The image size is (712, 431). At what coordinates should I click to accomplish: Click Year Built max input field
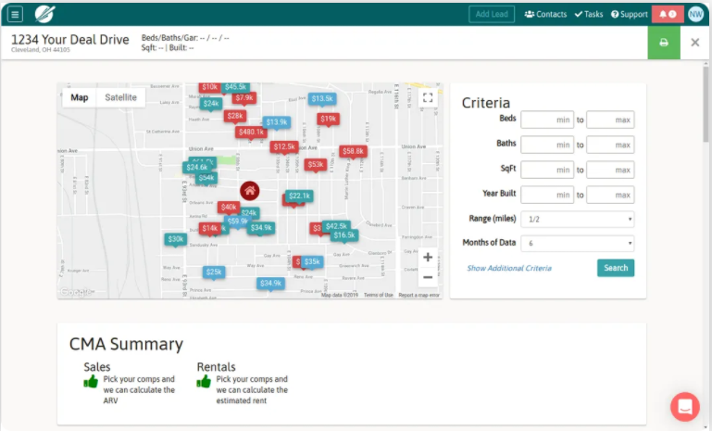[610, 195]
